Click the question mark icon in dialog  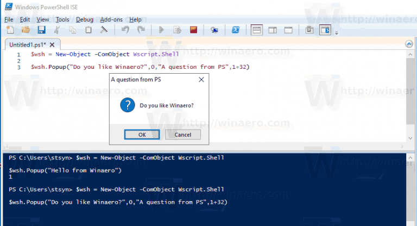click(x=128, y=105)
